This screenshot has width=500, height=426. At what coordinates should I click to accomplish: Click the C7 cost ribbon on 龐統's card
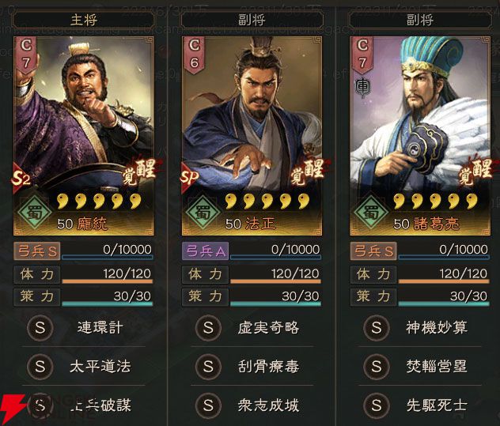[x=26, y=55]
